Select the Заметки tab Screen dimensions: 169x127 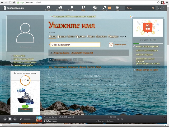pos(101,37)
